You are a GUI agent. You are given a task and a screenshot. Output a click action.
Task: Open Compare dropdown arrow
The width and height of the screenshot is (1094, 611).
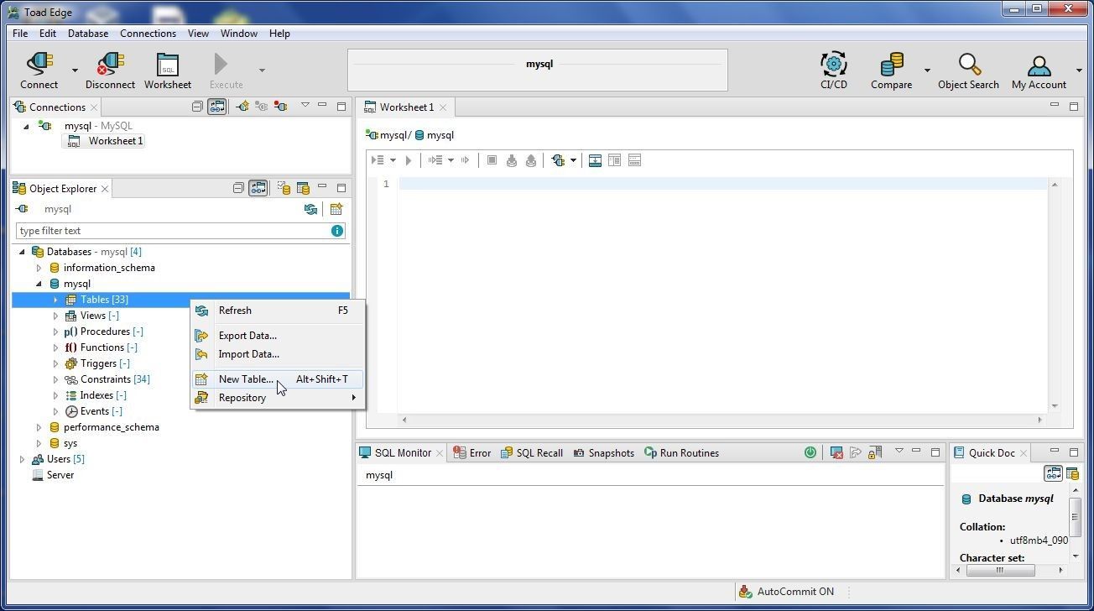[927, 70]
